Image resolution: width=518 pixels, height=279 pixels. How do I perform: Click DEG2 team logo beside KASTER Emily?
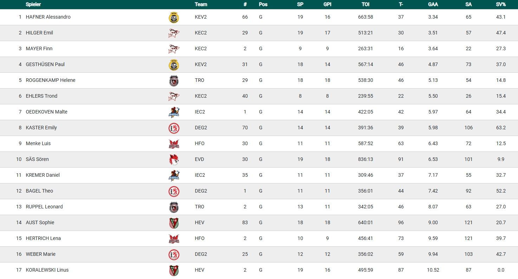click(174, 128)
